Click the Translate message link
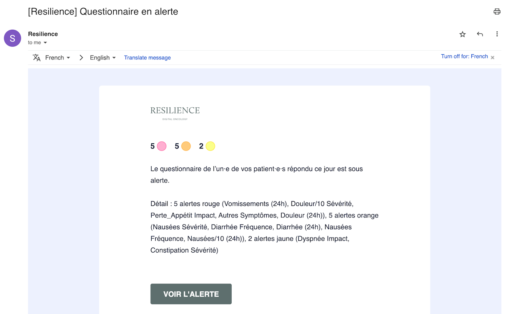Image resolution: width=507 pixels, height=314 pixels. (x=147, y=58)
